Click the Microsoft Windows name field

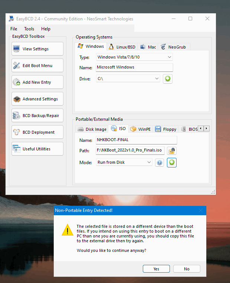tap(134, 67)
